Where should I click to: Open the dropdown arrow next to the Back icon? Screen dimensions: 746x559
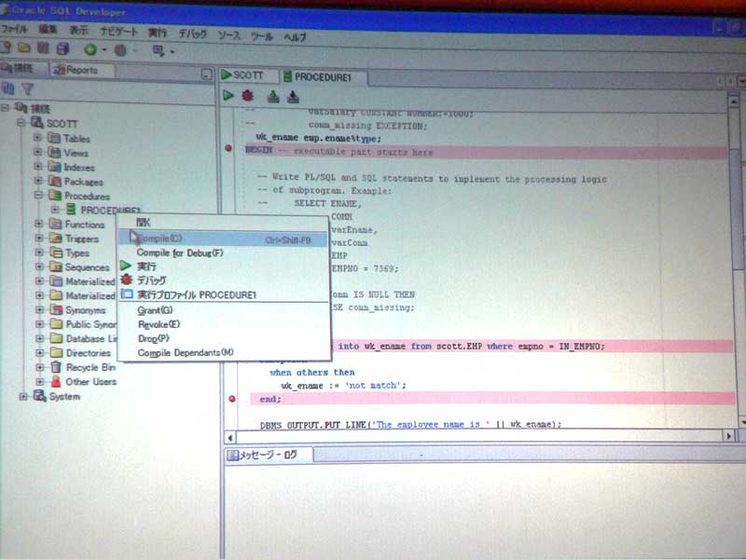(x=104, y=50)
